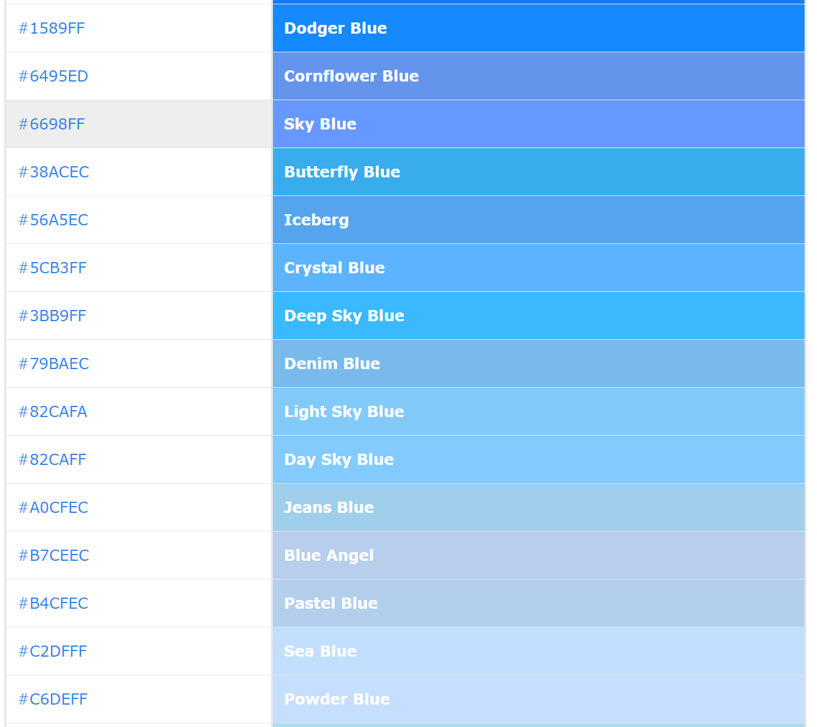
Task: Click the #5CB3FF hex link
Action: [x=52, y=268]
